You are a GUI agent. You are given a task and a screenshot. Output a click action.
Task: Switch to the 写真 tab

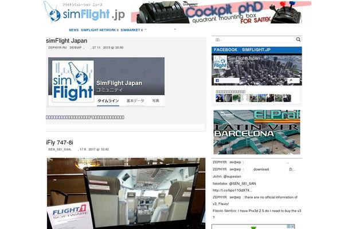coord(155,101)
